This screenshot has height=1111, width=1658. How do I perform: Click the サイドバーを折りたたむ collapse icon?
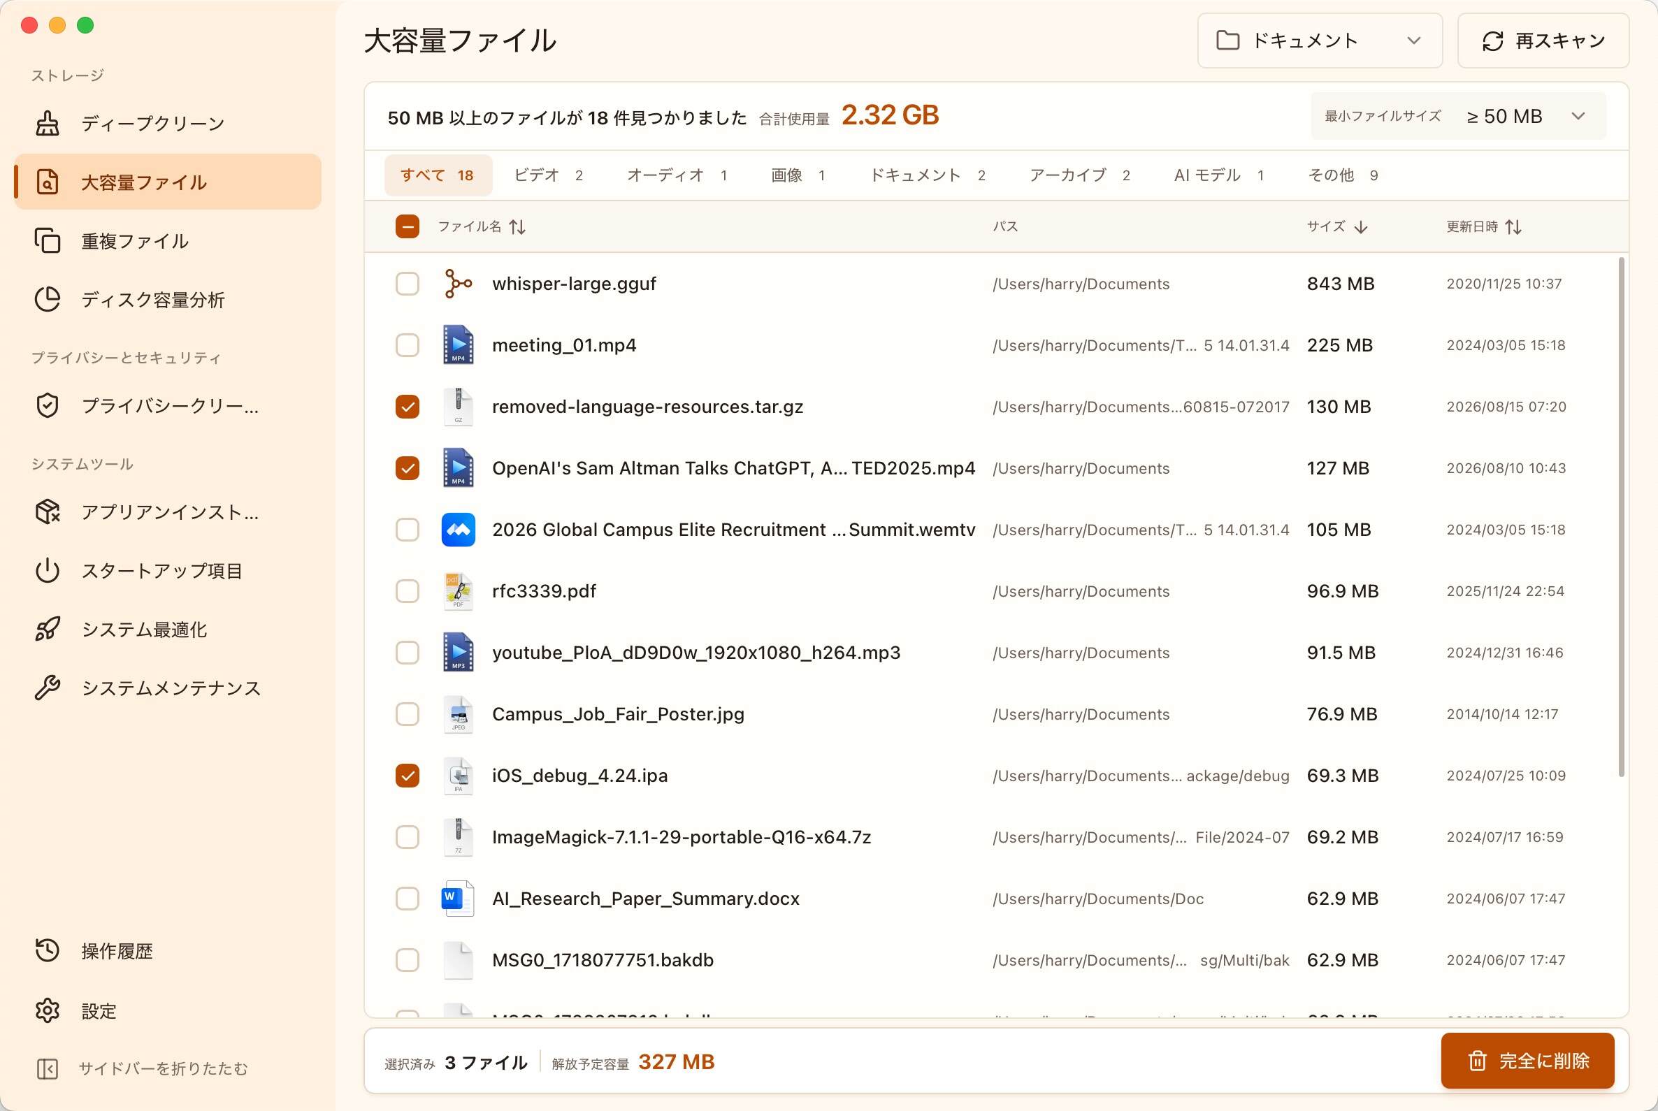coord(48,1068)
